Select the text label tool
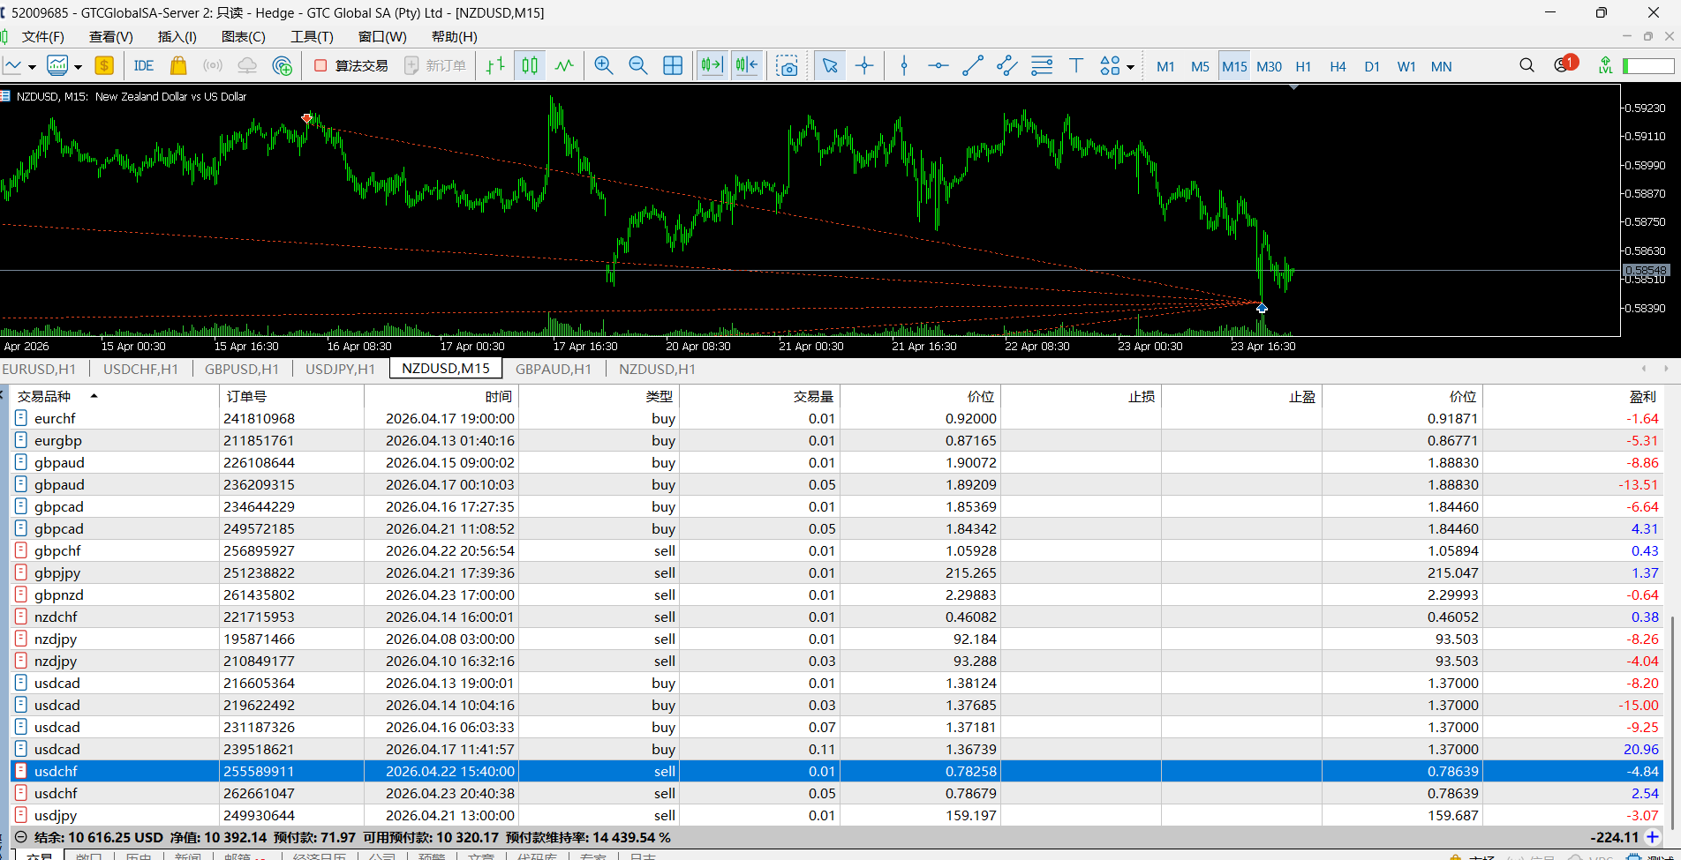The width and height of the screenshot is (1681, 860). pos(1076,66)
